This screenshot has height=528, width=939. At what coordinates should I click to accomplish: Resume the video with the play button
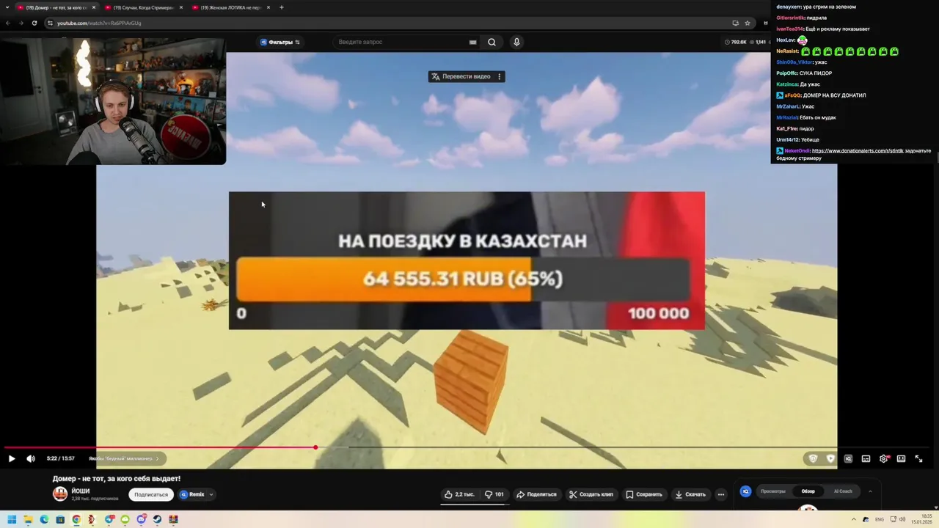click(12, 458)
